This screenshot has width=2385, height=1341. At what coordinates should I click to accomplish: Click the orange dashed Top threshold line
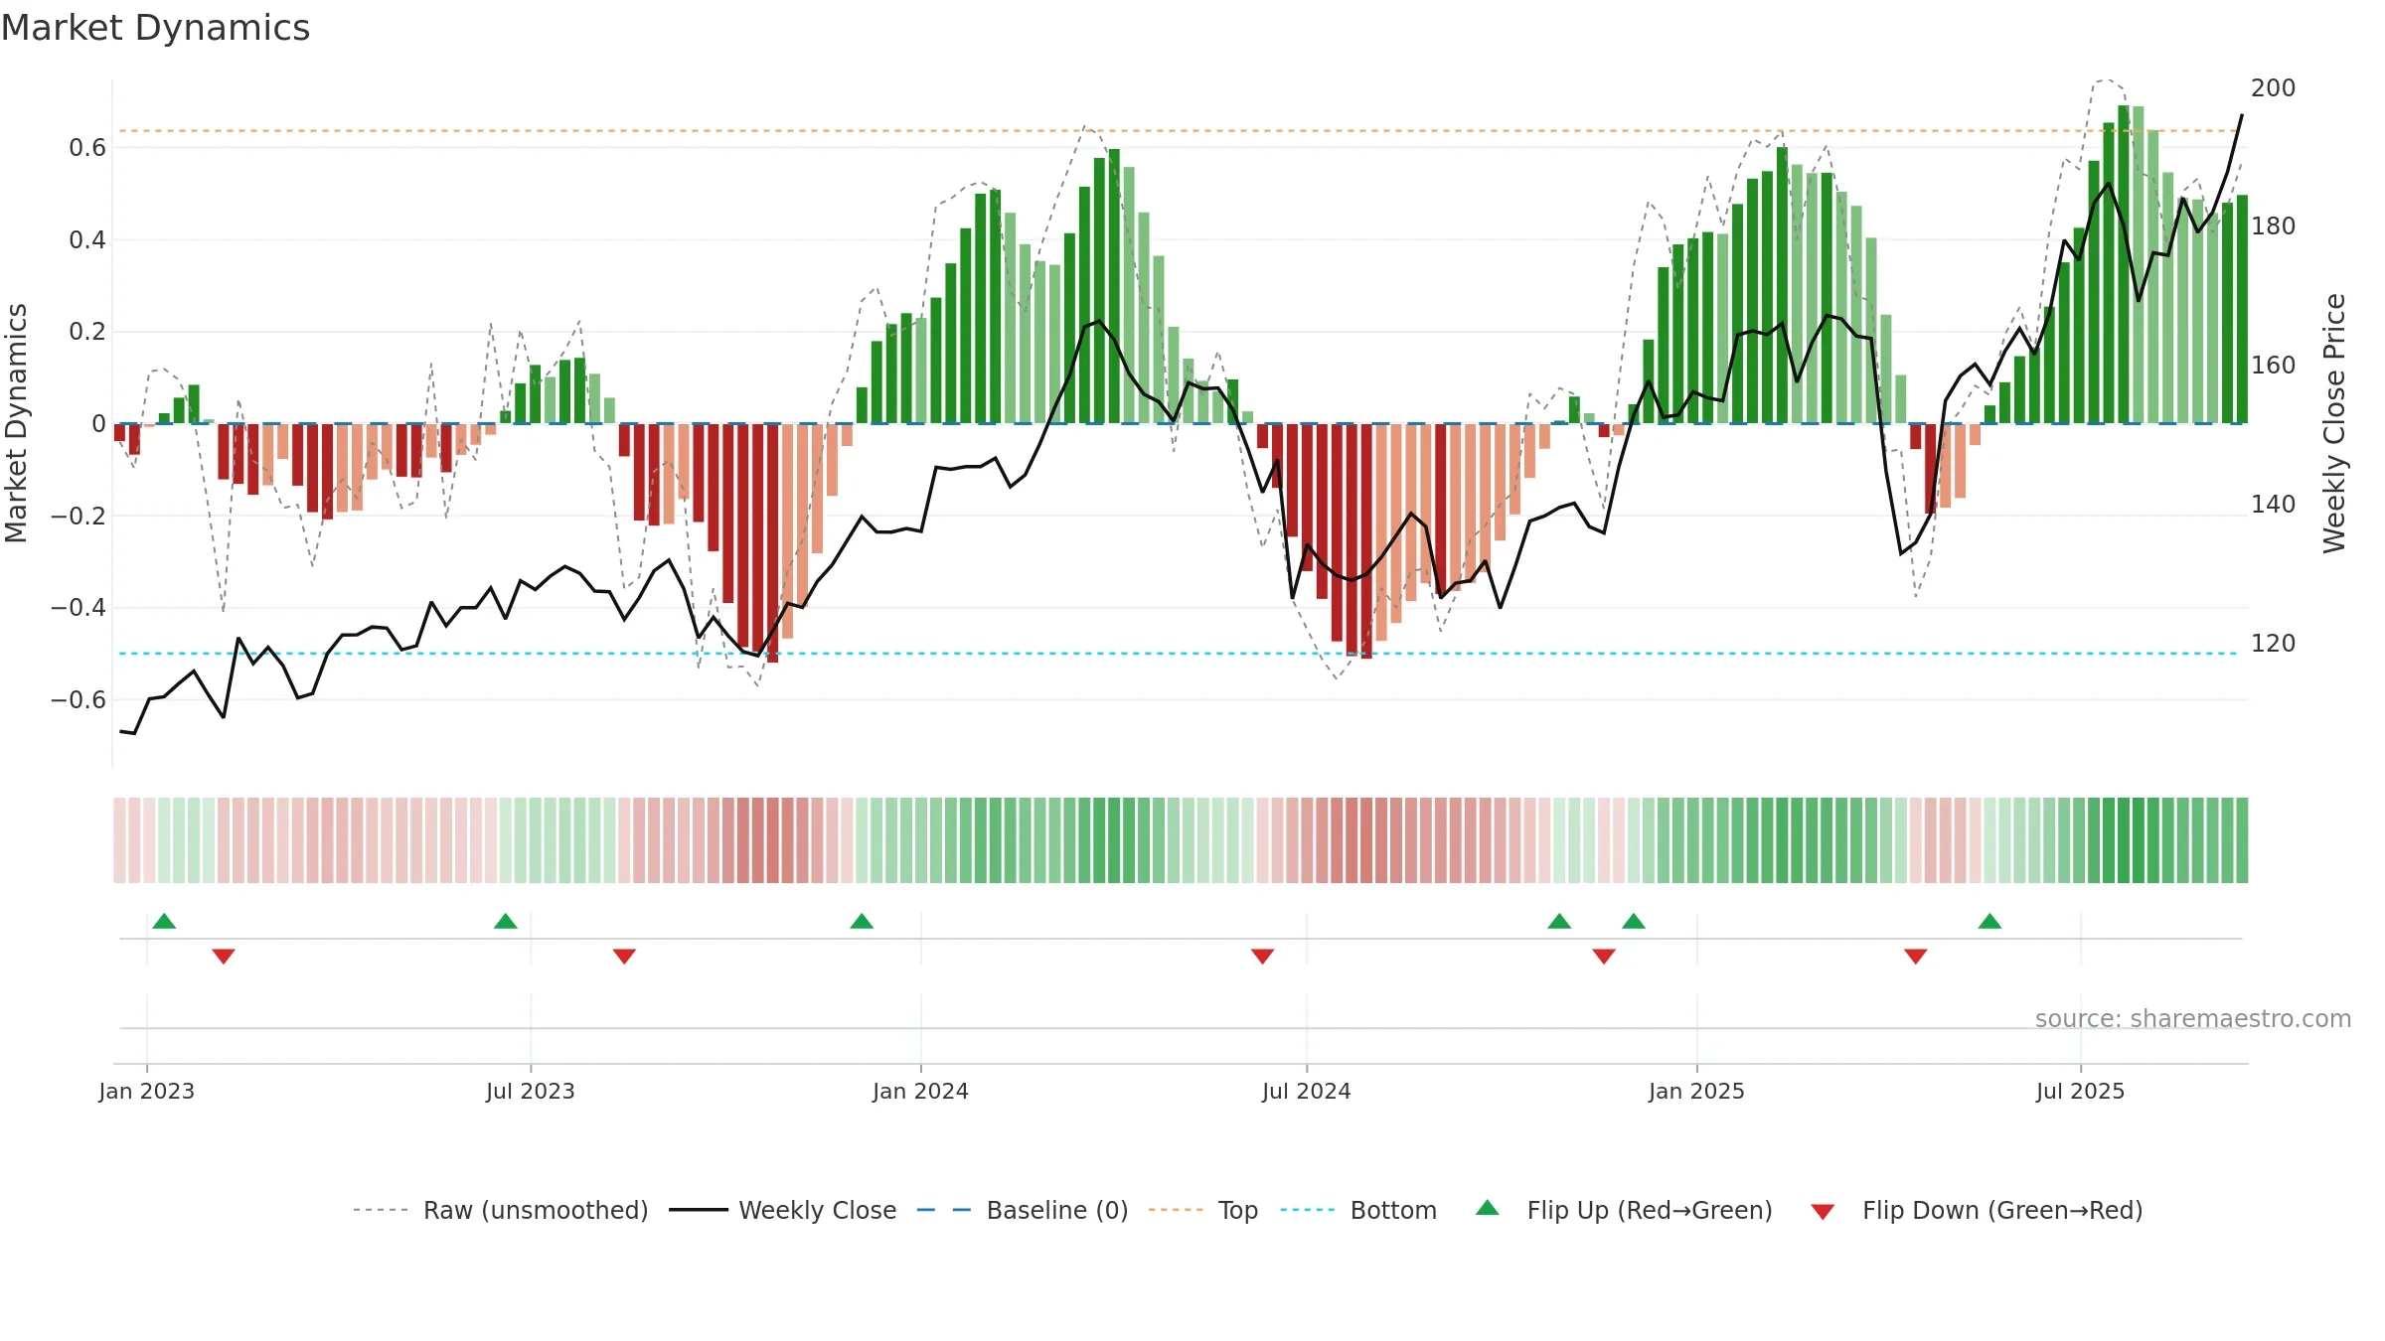(x=1179, y=131)
